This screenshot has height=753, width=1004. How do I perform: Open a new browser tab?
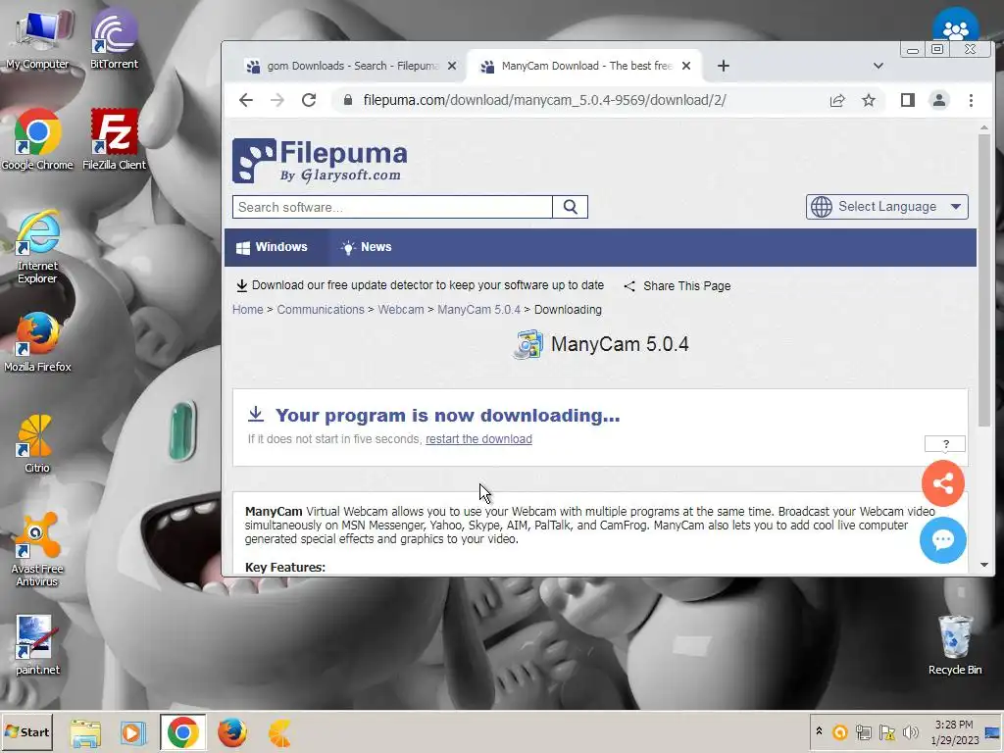723,66
